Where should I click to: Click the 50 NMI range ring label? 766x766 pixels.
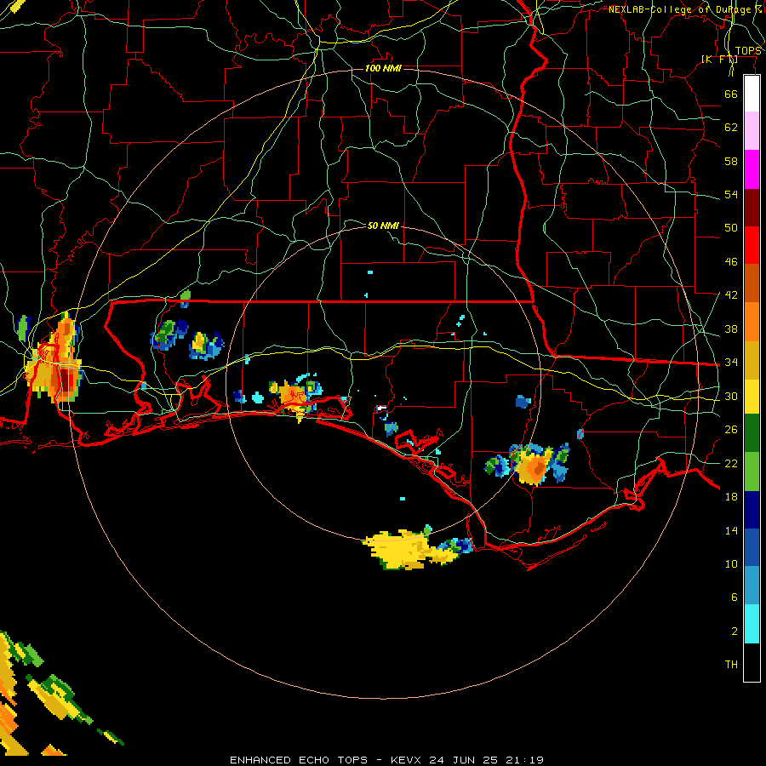tap(383, 226)
